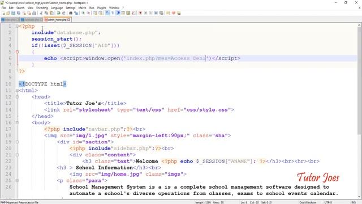Toggle synchronized horizontal scrolling
Viewport: 362px width, 204px height.
(x=101, y=13)
